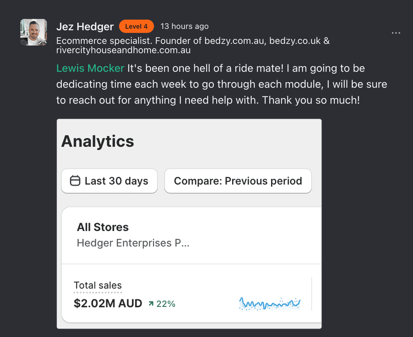
Task: Click the comment text body
Action: [221, 84]
